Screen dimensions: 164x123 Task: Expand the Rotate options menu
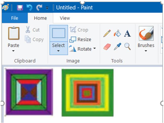(95, 48)
